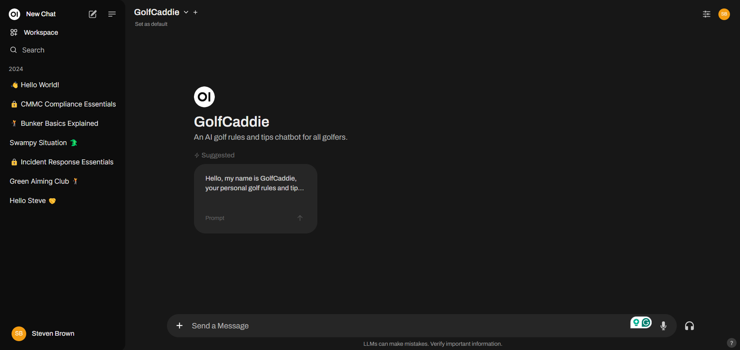
Task: Collapse the sidebar using the lines icon
Action: tap(112, 14)
